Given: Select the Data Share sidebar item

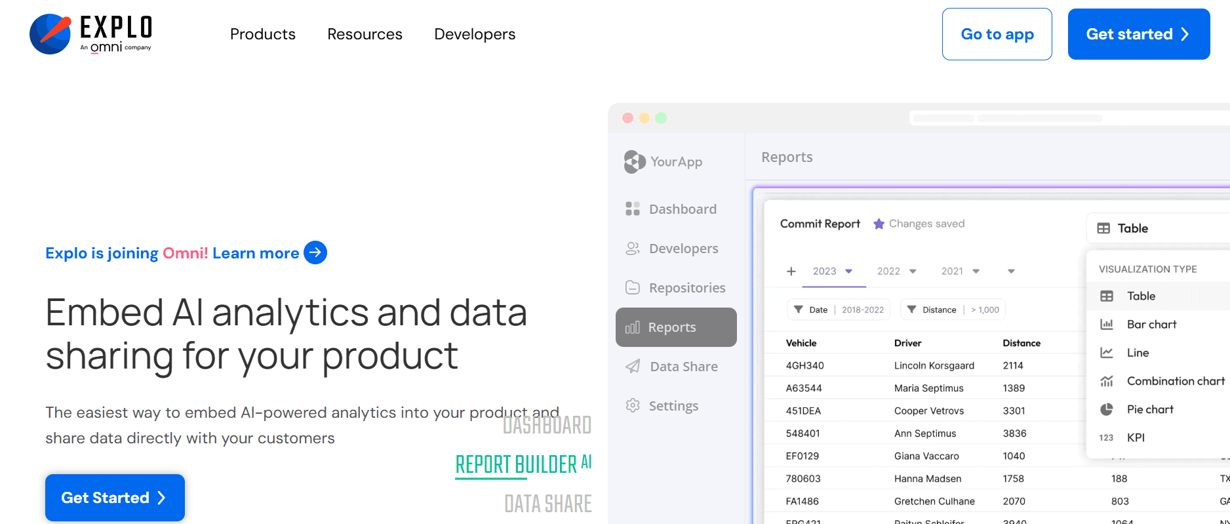Looking at the screenshot, I should pyautogui.click(x=676, y=366).
